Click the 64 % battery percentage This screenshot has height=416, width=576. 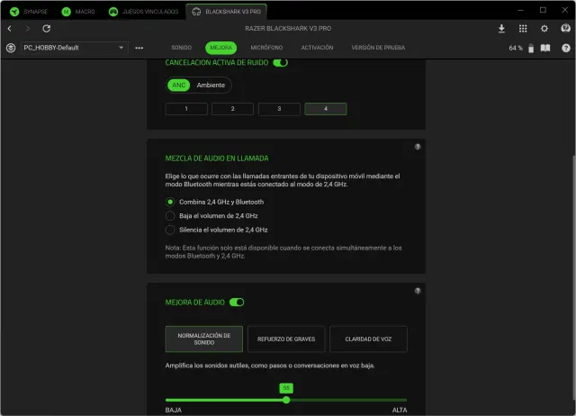(x=516, y=48)
